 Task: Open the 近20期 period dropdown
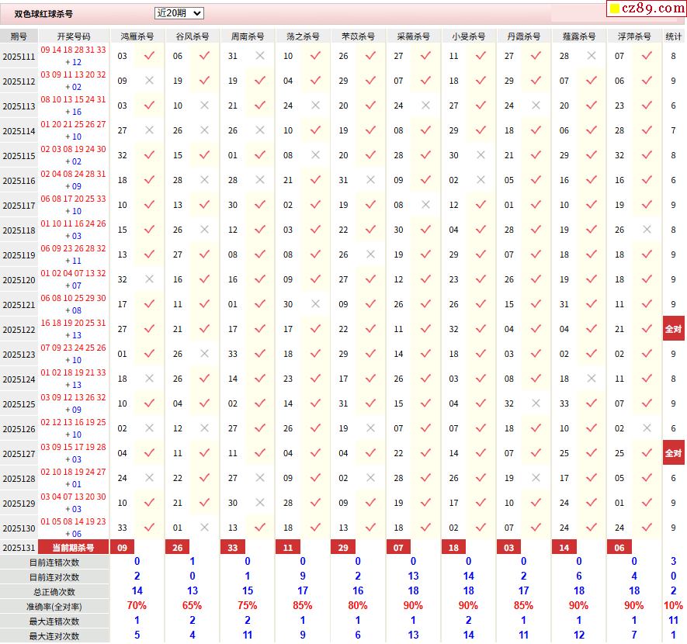(179, 13)
